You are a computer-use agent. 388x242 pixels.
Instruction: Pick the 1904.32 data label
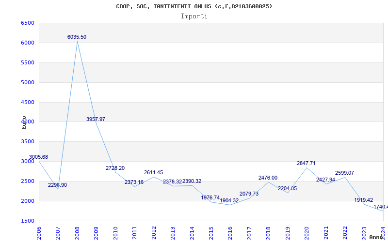tap(229, 200)
